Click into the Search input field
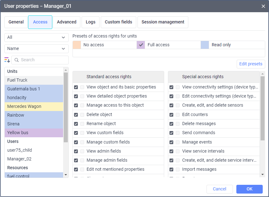Image resolution: width=269 pixels, height=197 pixels. coord(42,60)
